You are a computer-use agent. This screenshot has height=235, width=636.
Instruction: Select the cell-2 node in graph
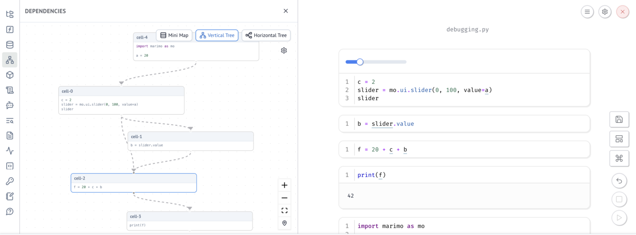pyautogui.click(x=134, y=183)
